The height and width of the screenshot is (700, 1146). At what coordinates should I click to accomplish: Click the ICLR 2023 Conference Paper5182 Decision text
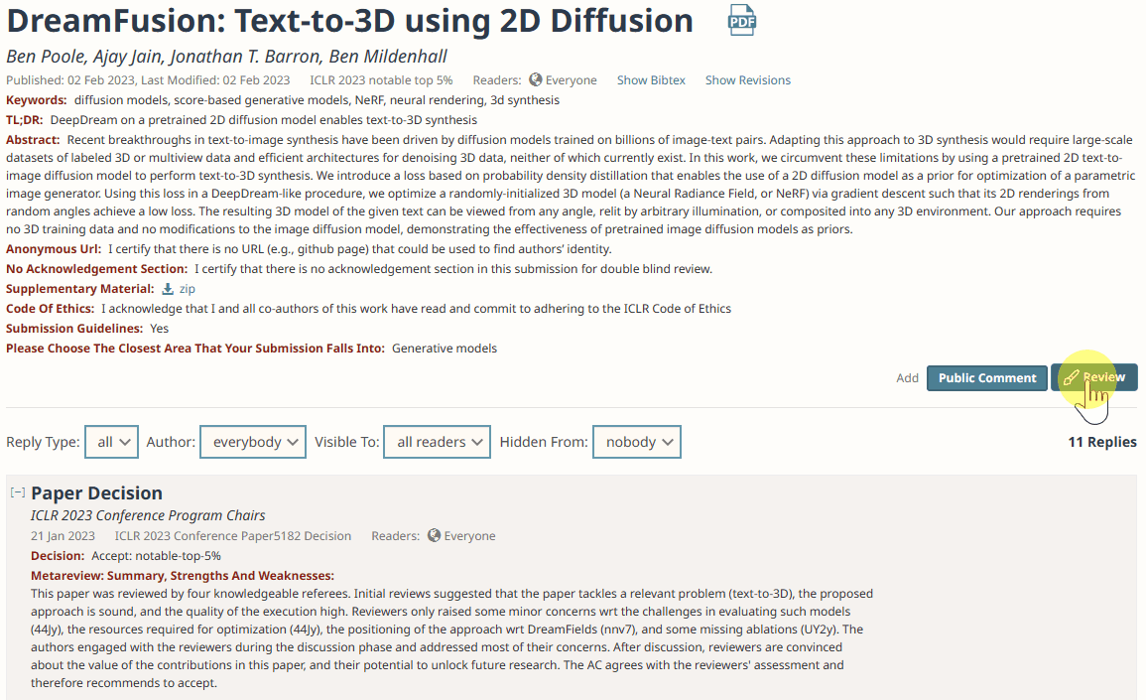(x=232, y=536)
